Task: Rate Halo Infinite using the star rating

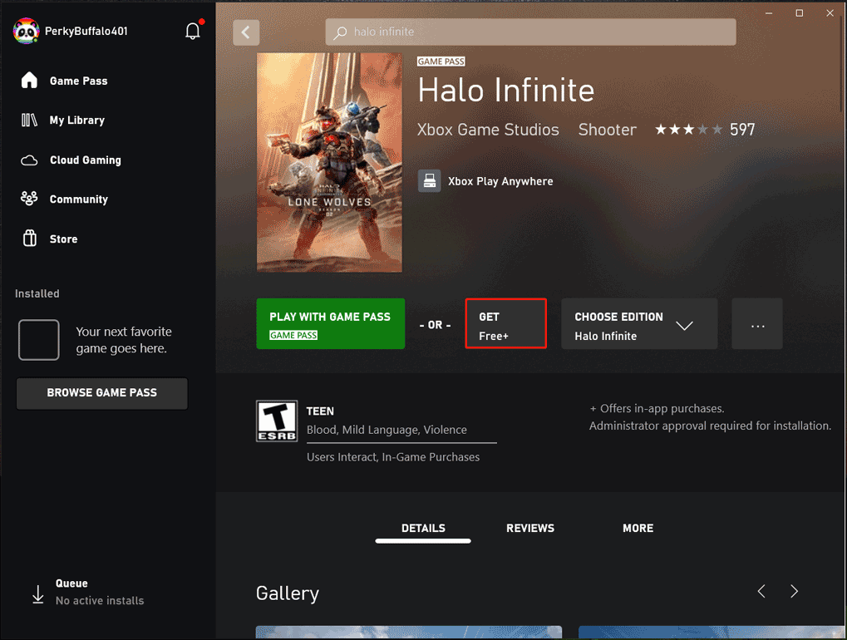Action: (x=688, y=130)
